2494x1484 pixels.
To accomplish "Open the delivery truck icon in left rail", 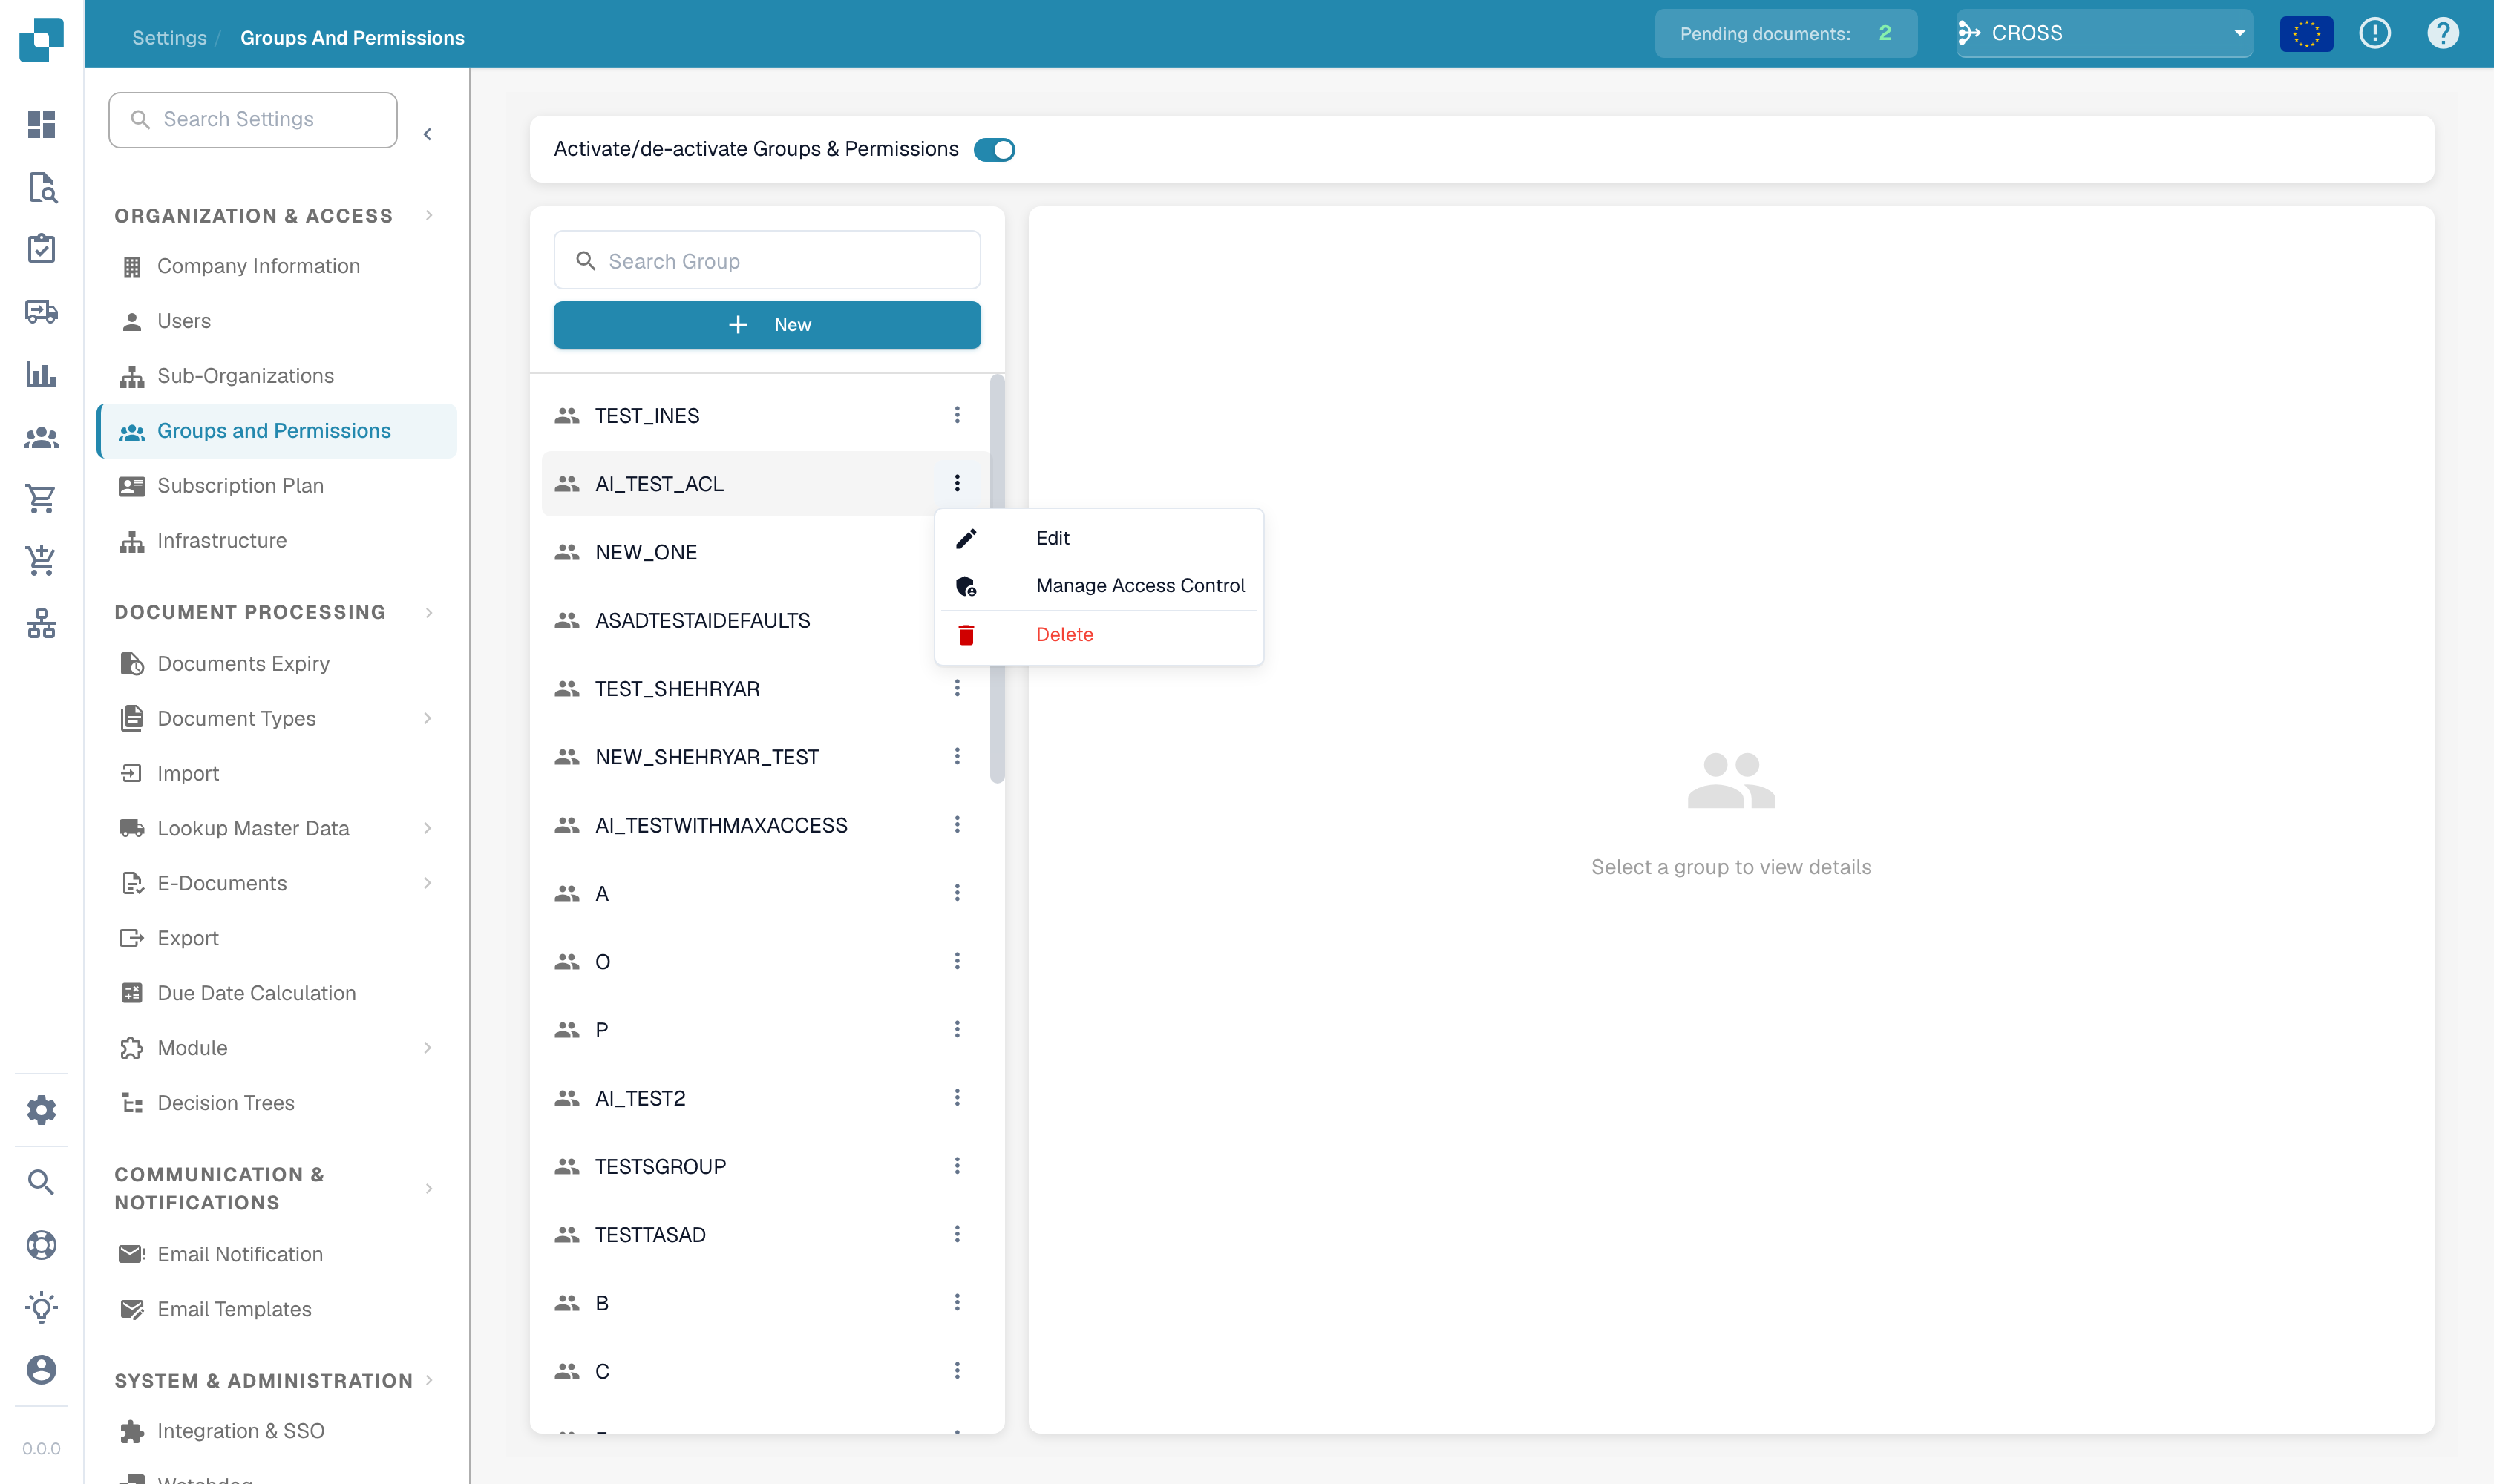I will pos(41,311).
